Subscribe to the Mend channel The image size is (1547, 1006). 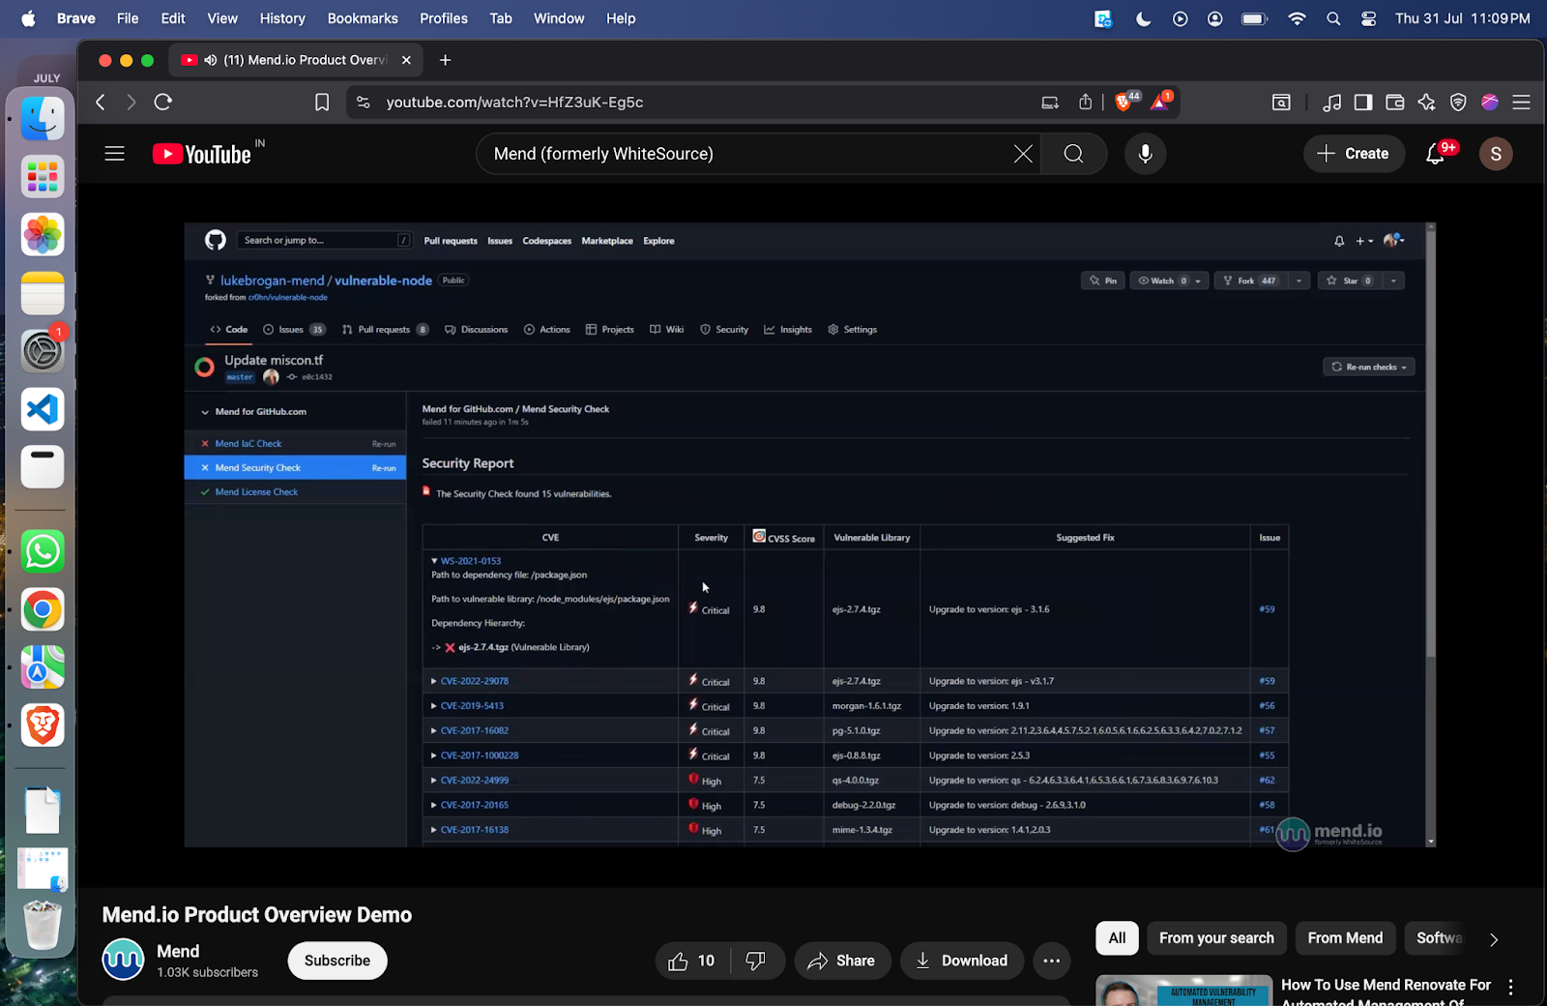point(336,961)
